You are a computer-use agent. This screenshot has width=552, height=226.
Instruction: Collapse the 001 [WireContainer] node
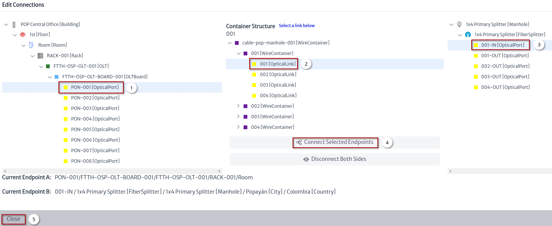[x=238, y=53]
